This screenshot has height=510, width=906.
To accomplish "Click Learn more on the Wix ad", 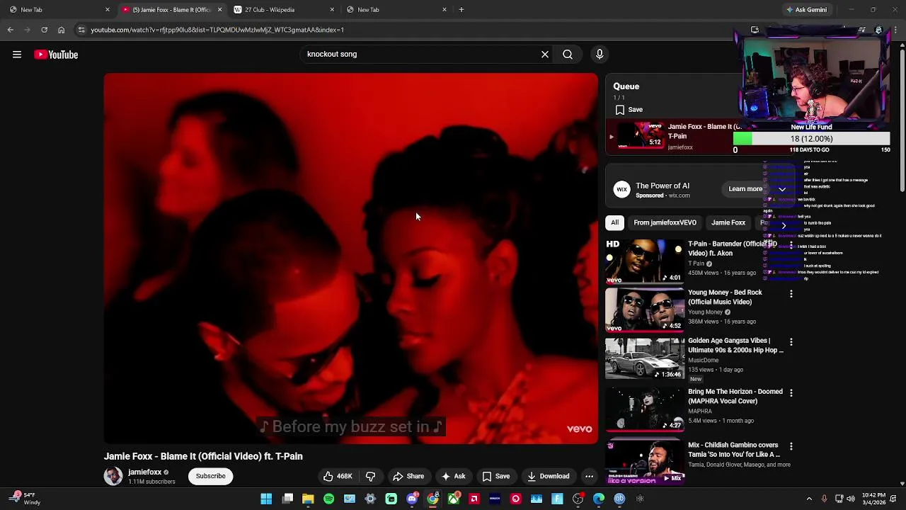I will [x=745, y=189].
